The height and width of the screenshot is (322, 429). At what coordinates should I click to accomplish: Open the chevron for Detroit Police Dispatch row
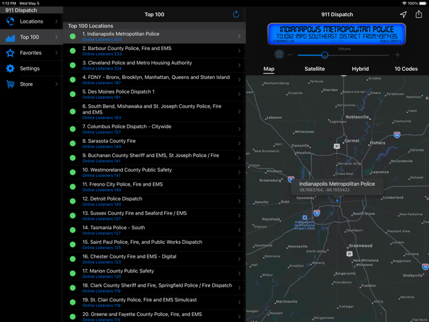[240, 201]
